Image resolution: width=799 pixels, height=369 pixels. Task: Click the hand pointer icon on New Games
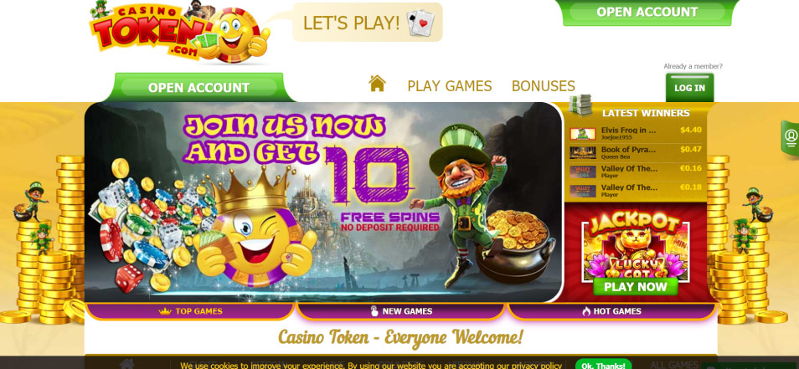tap(374, 311)
